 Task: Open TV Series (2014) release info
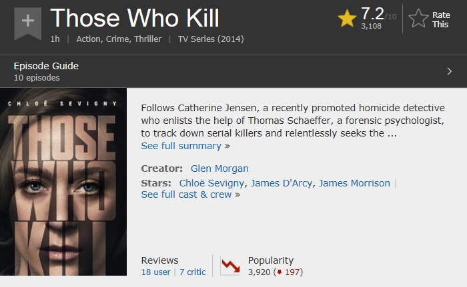[211, 39]
